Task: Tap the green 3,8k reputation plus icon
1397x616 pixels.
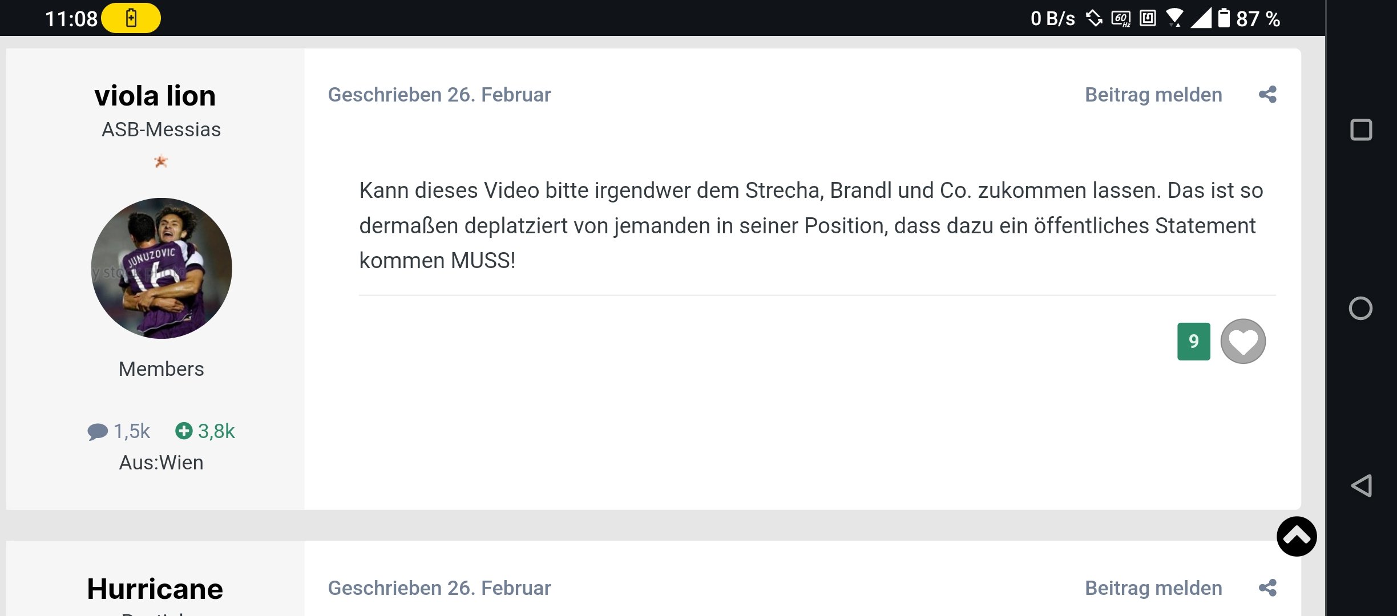Action: 184,431
